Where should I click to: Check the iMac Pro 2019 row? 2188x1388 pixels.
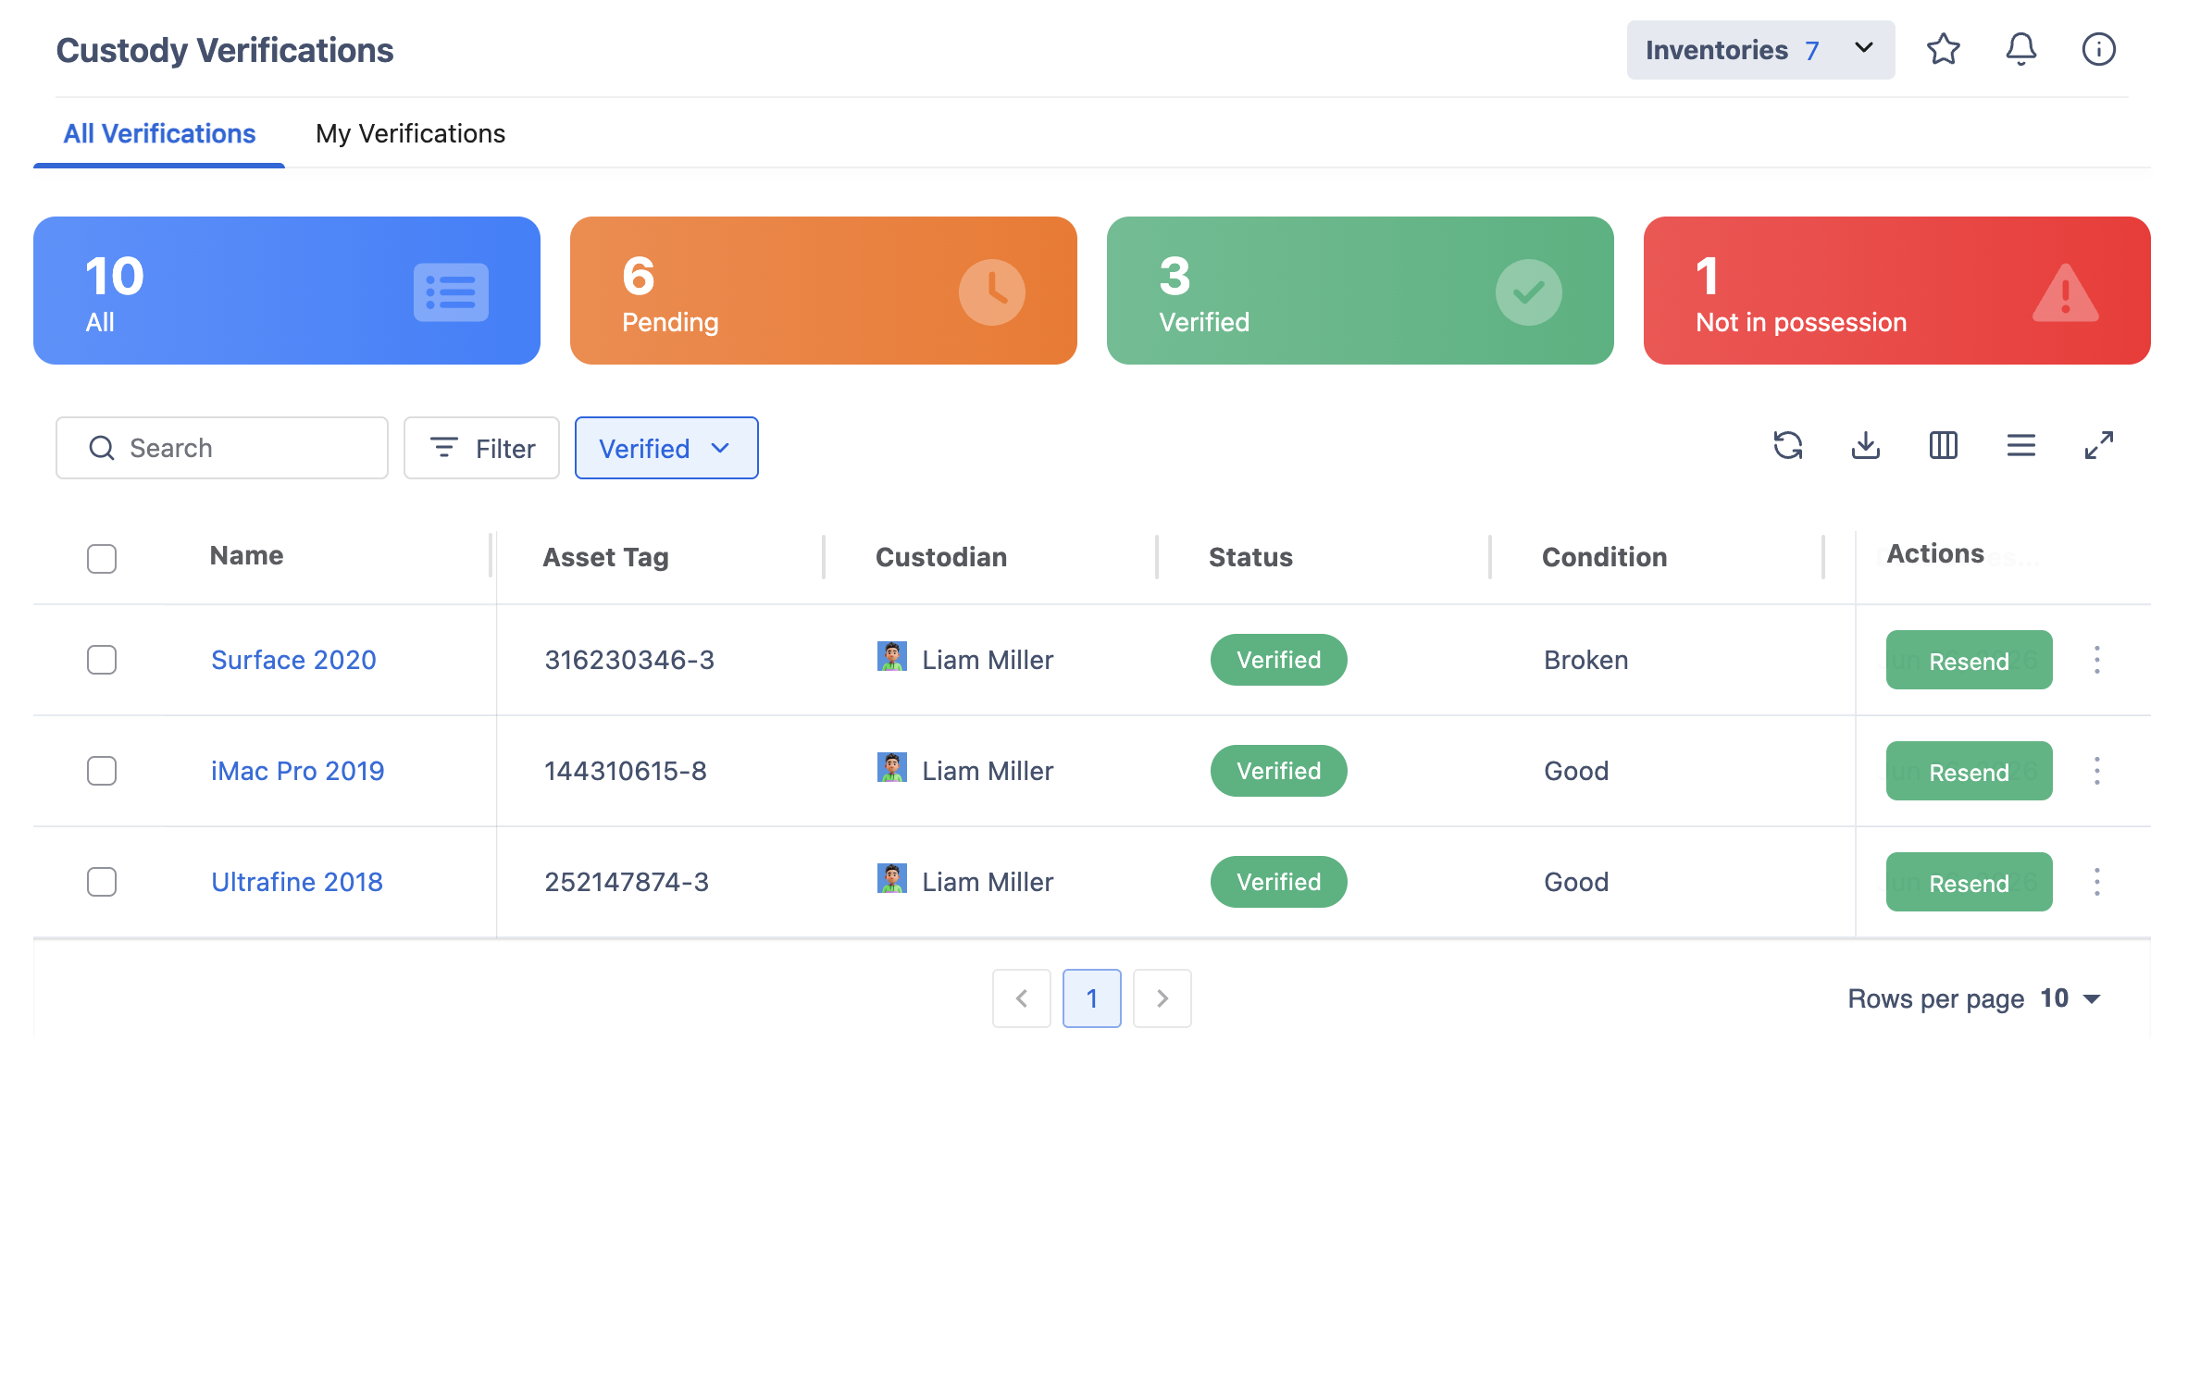pos(102,771)
